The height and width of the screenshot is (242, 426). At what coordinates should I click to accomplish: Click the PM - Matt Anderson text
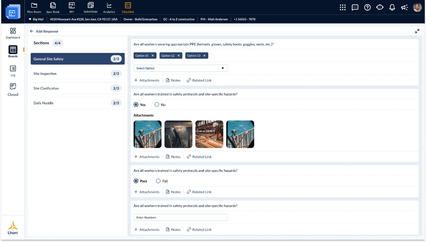(x=214, y=19)
